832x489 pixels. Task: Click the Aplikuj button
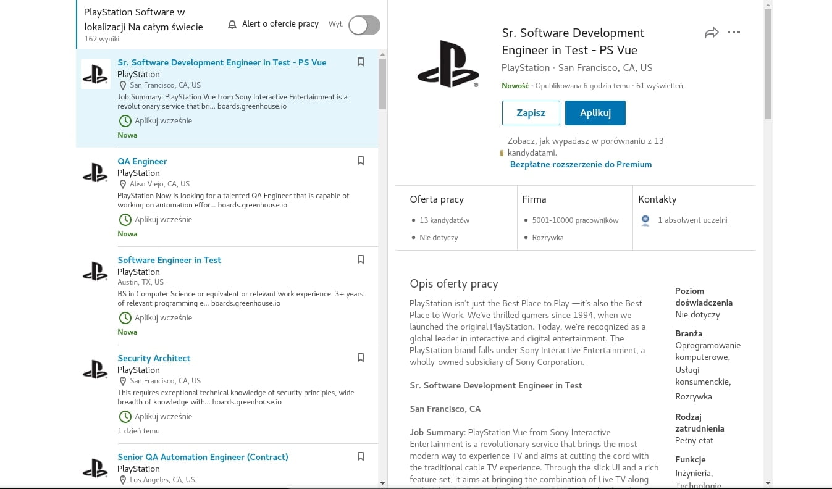595,113
